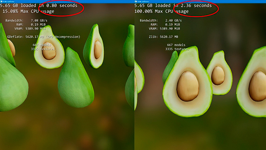
Task: Click the largest halved avocado in right window
Action: coord(187,82)
